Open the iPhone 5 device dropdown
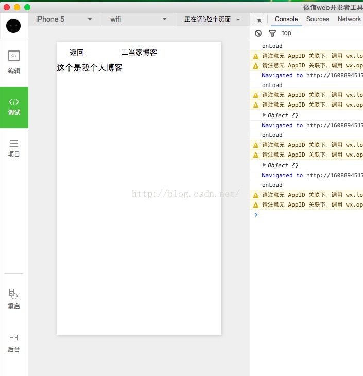 pos(64,19)
